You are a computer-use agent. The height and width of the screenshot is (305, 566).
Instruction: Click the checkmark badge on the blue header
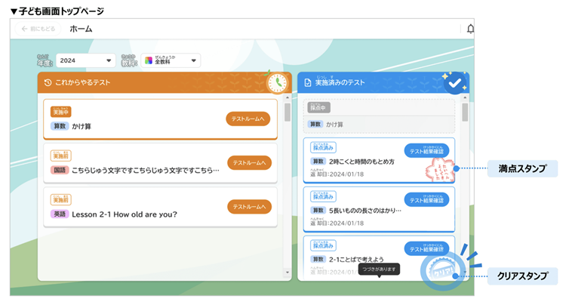[455, 83]
